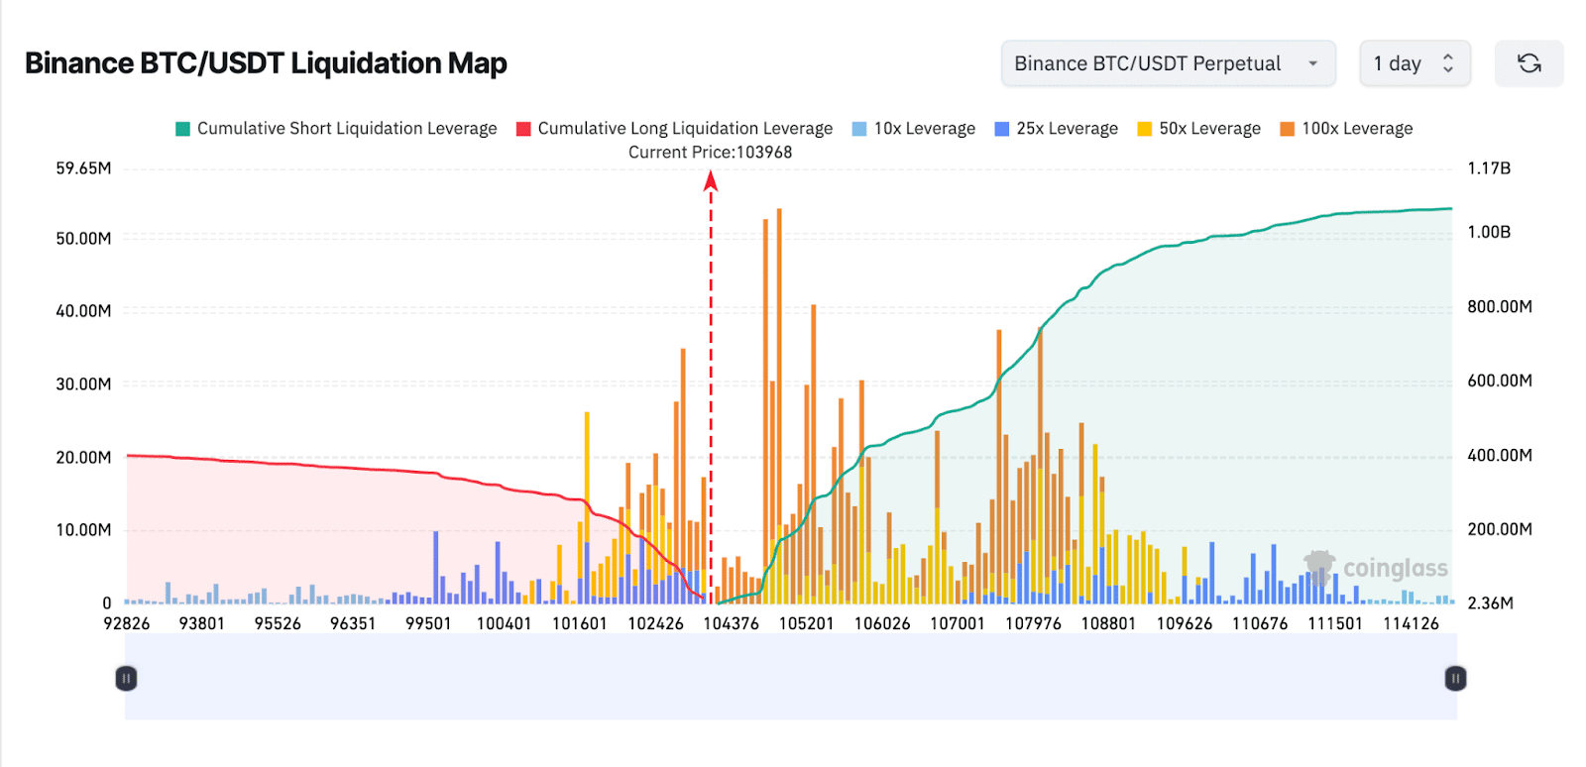The image size is (1586, 767).
Task: Open the 1 day timeframe selector
Action: coord(1414,63)
